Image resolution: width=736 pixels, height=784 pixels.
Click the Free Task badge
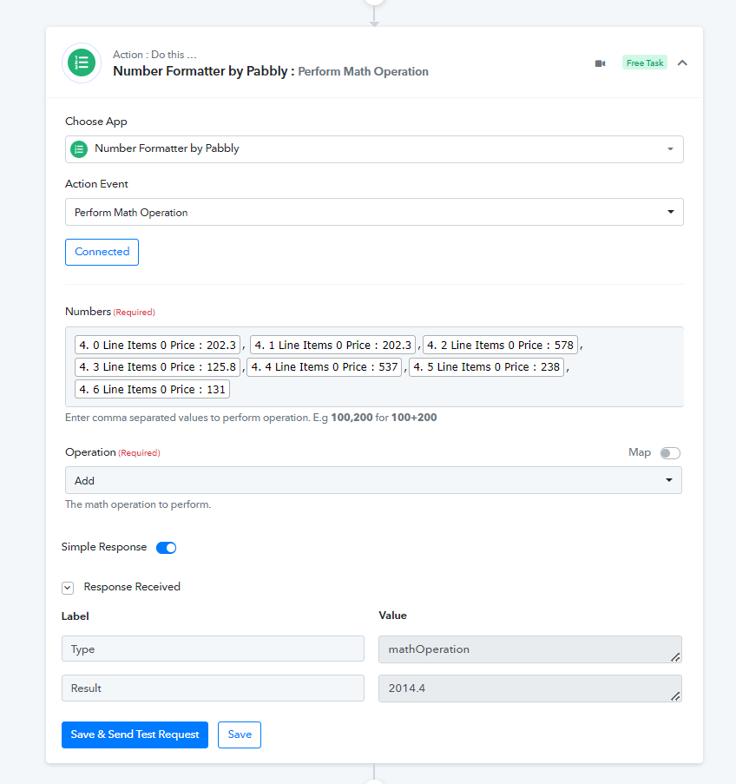point(645,63)
